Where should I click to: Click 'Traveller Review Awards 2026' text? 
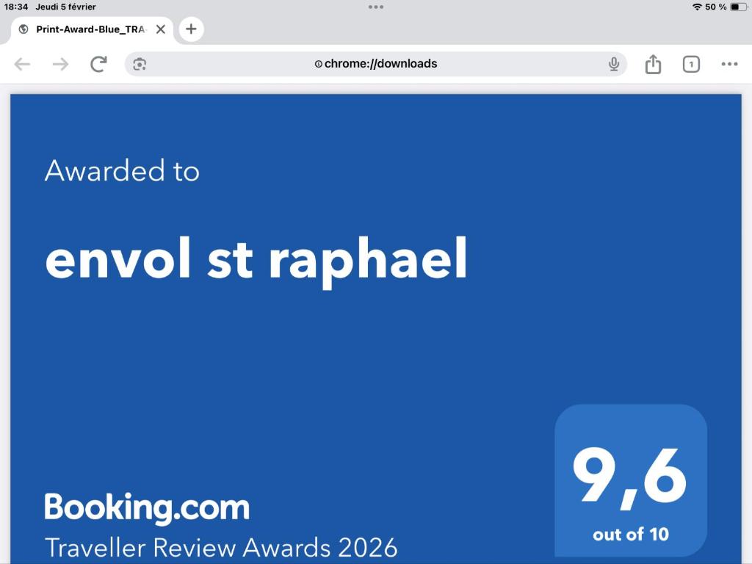(221, 548)
